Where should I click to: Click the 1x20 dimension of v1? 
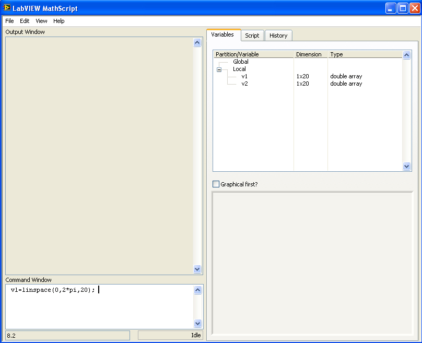coord(303,76)
